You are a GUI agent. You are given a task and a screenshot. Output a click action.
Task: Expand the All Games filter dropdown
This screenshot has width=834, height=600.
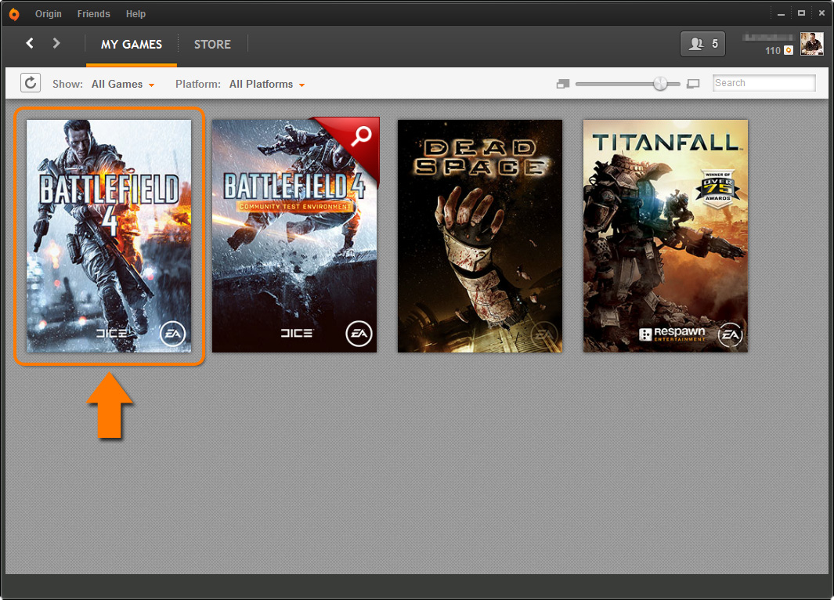[x=123, y=84]
